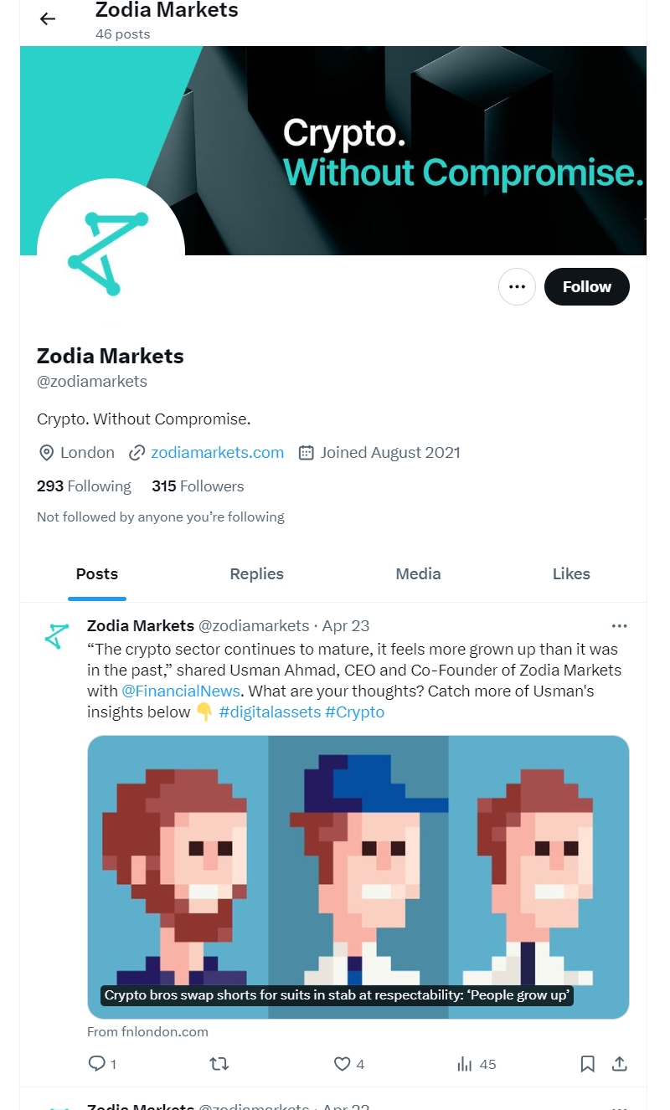Open the @FinancialNews mention in the tweet

point(181,691)
